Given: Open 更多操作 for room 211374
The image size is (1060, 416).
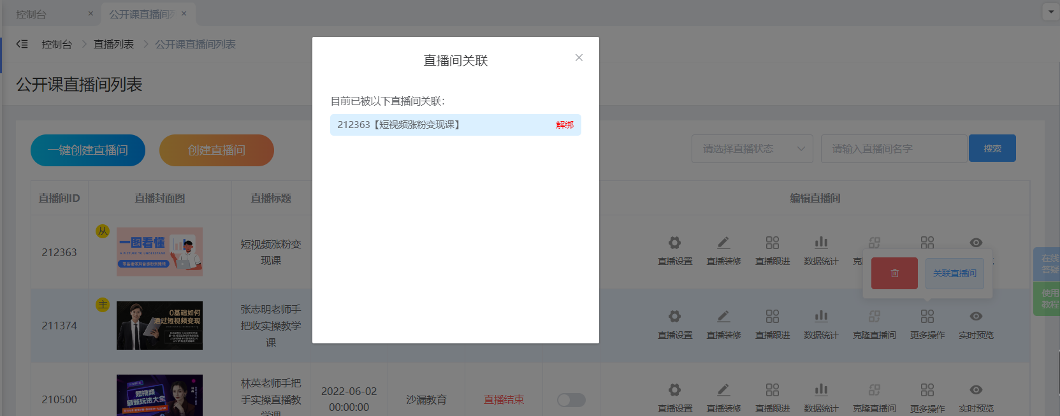Looking at the screenshot, I should point(927,317).
